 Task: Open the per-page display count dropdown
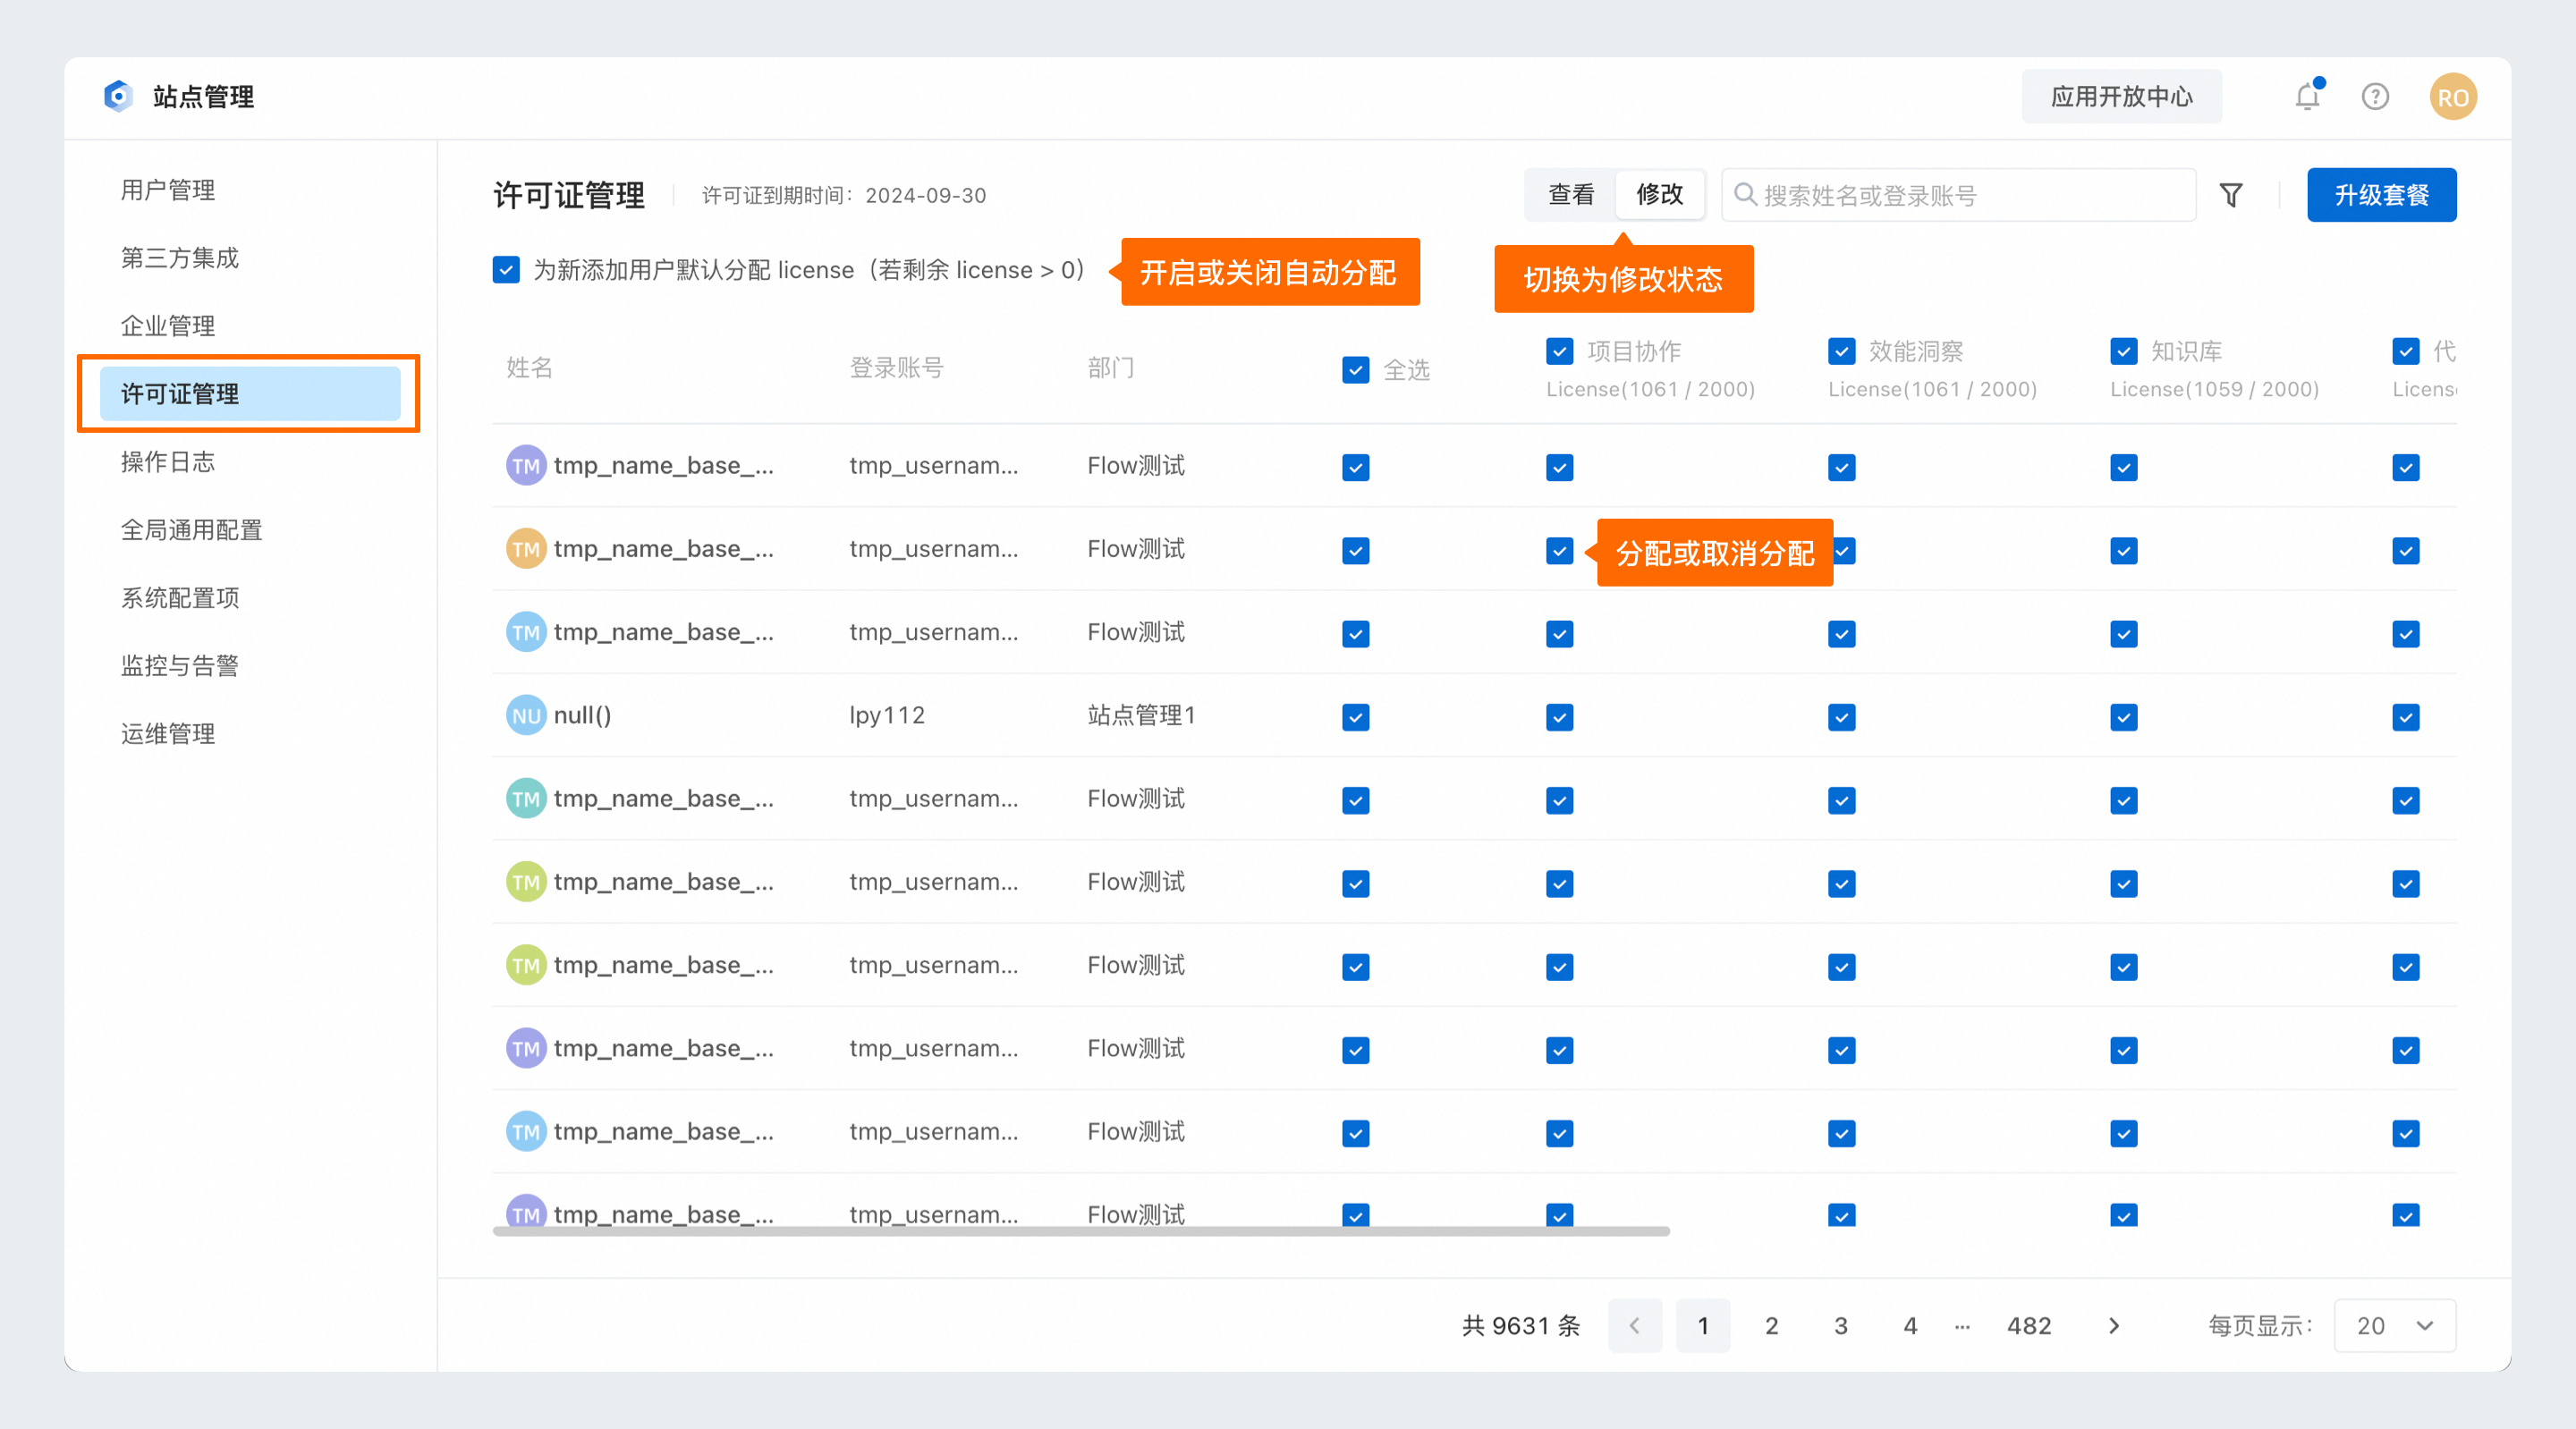(2394, 1325)
